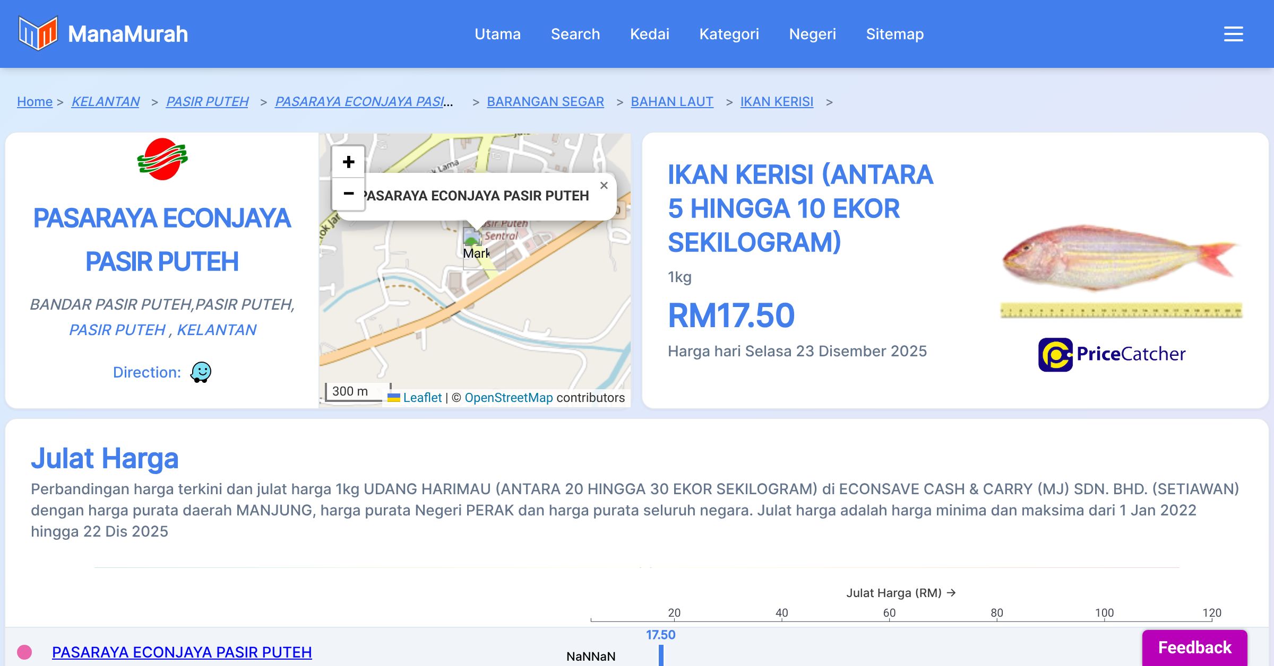Screen dimensions: 1274x666
Task: Open Waze direction icon
Action: pos(201,372)
